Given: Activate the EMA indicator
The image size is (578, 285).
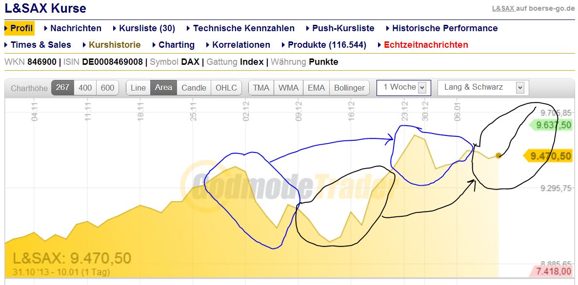Looking at the screenshot, I should pyautogui.click(x=316, y=88).
